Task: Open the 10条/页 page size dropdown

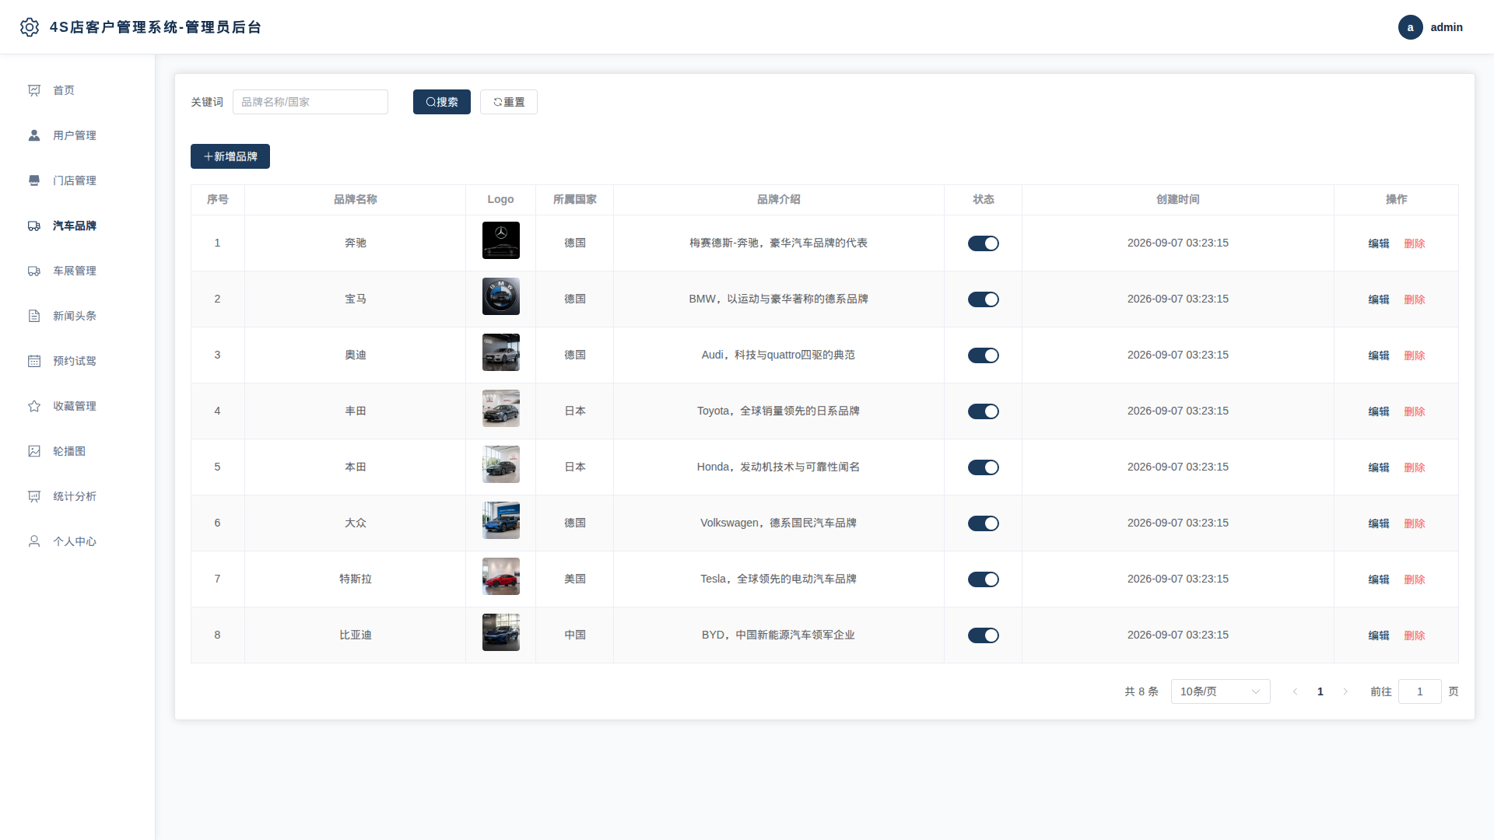Action: pos(1220,691)
